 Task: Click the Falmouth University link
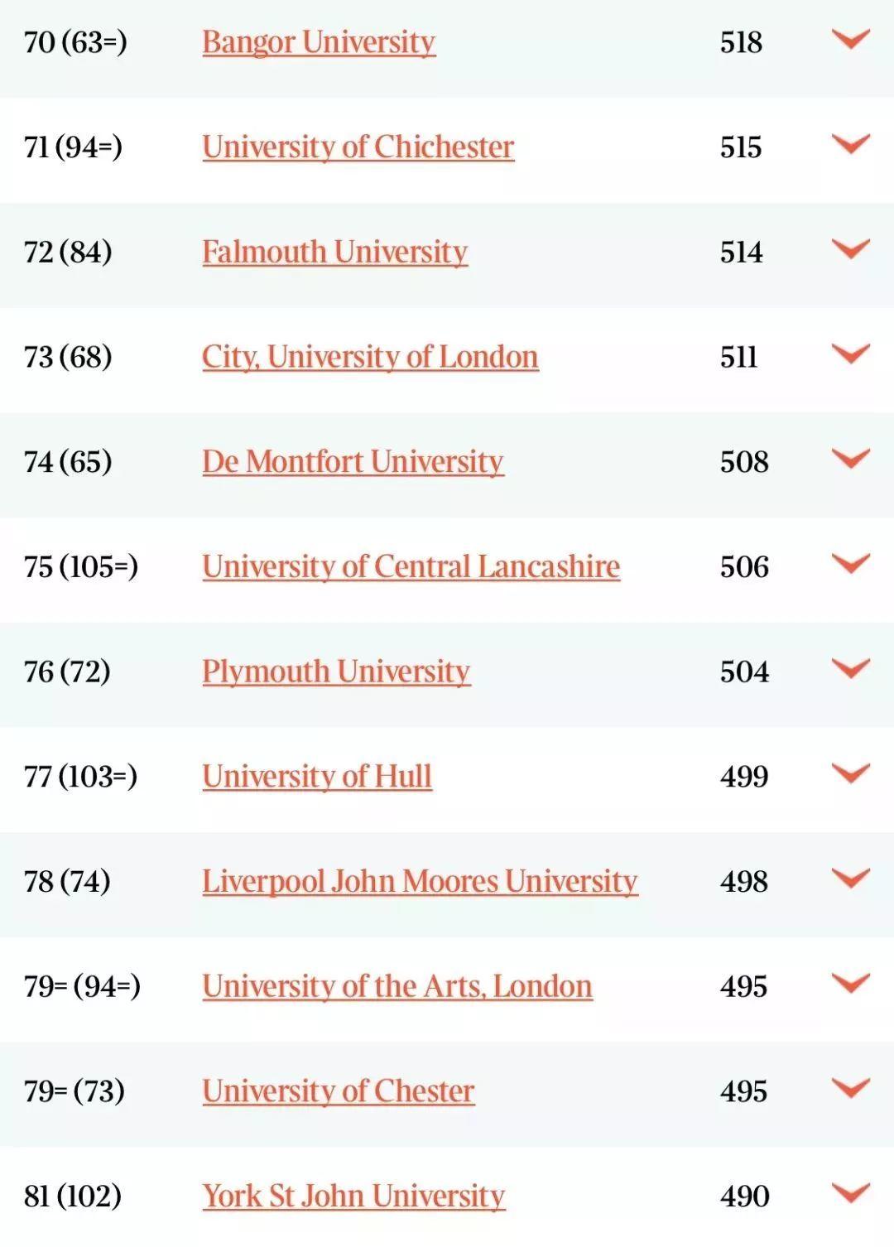point(334,252)
